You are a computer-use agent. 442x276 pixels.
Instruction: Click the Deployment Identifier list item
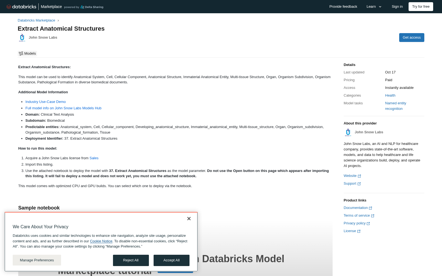pos(71,139)
